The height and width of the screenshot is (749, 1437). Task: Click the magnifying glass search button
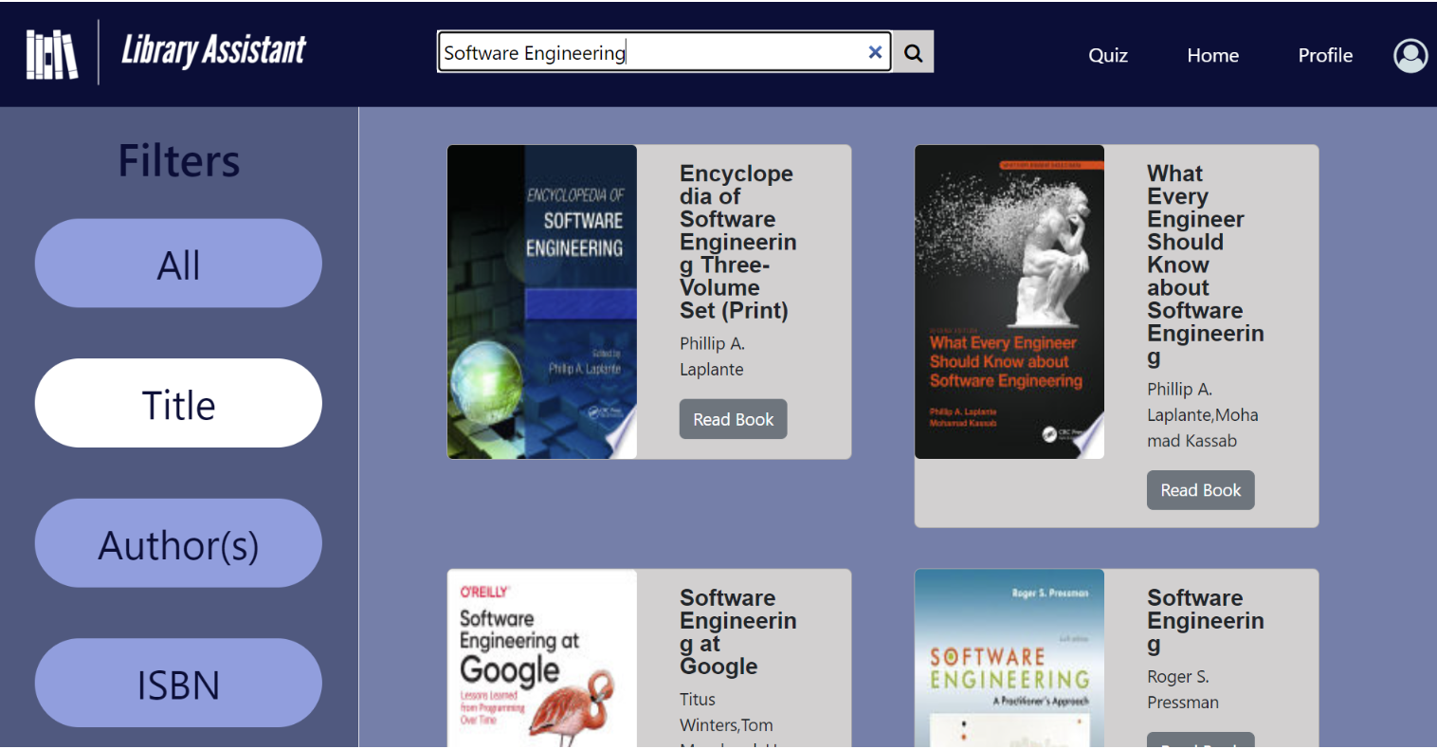(913, 52)
